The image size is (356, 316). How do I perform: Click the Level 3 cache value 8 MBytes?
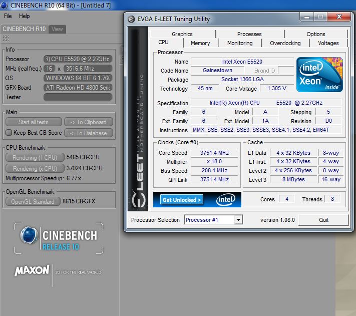(x=293, y=179)
